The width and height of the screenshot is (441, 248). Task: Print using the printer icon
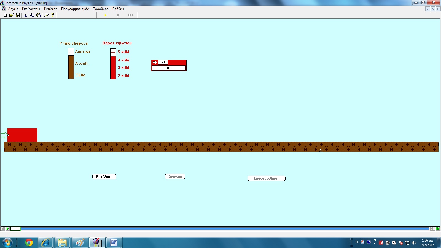click(46, 15)
